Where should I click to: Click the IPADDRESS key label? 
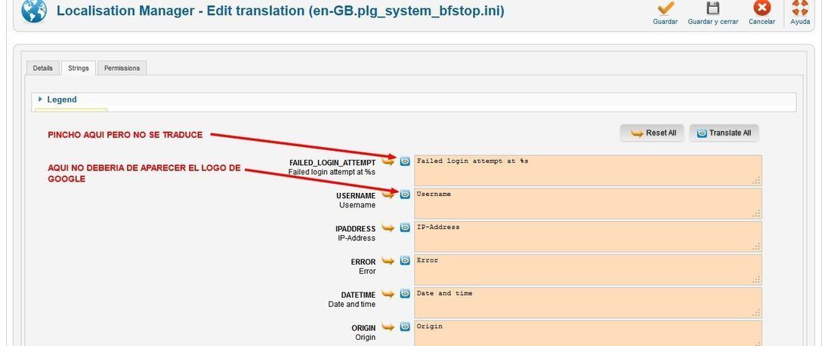(355, 229)
